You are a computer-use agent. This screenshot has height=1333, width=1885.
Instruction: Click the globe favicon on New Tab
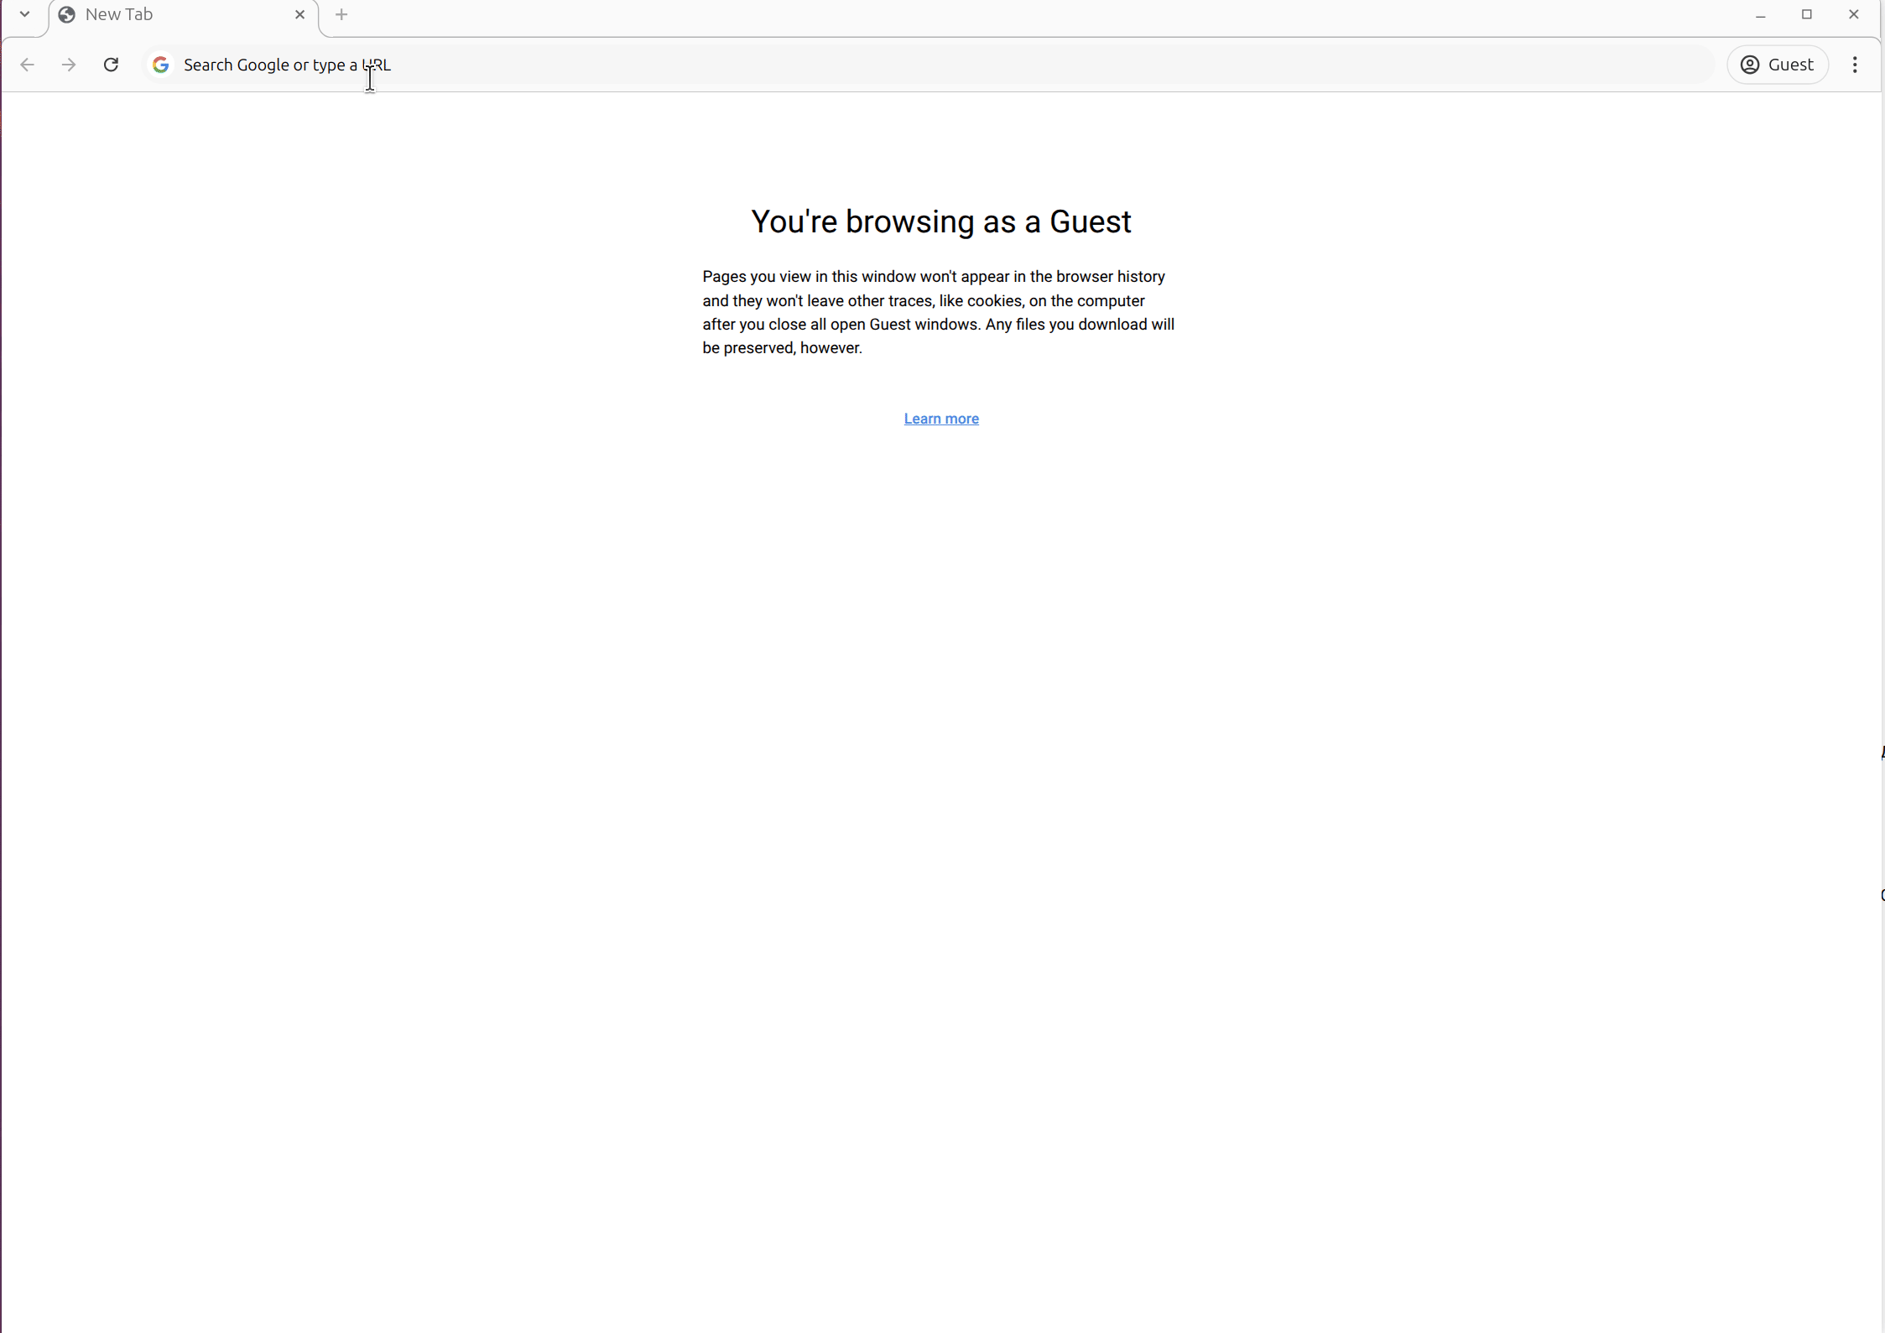(67, 15)
